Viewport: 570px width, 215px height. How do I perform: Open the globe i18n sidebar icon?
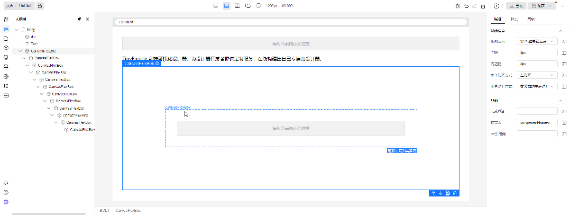coord(6,76)
